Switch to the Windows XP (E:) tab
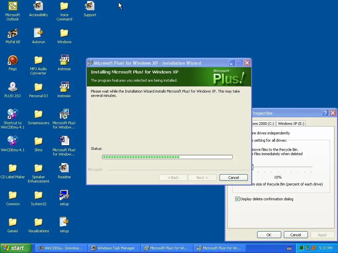Viewport: 338px width, 253px height. point(291,124)
